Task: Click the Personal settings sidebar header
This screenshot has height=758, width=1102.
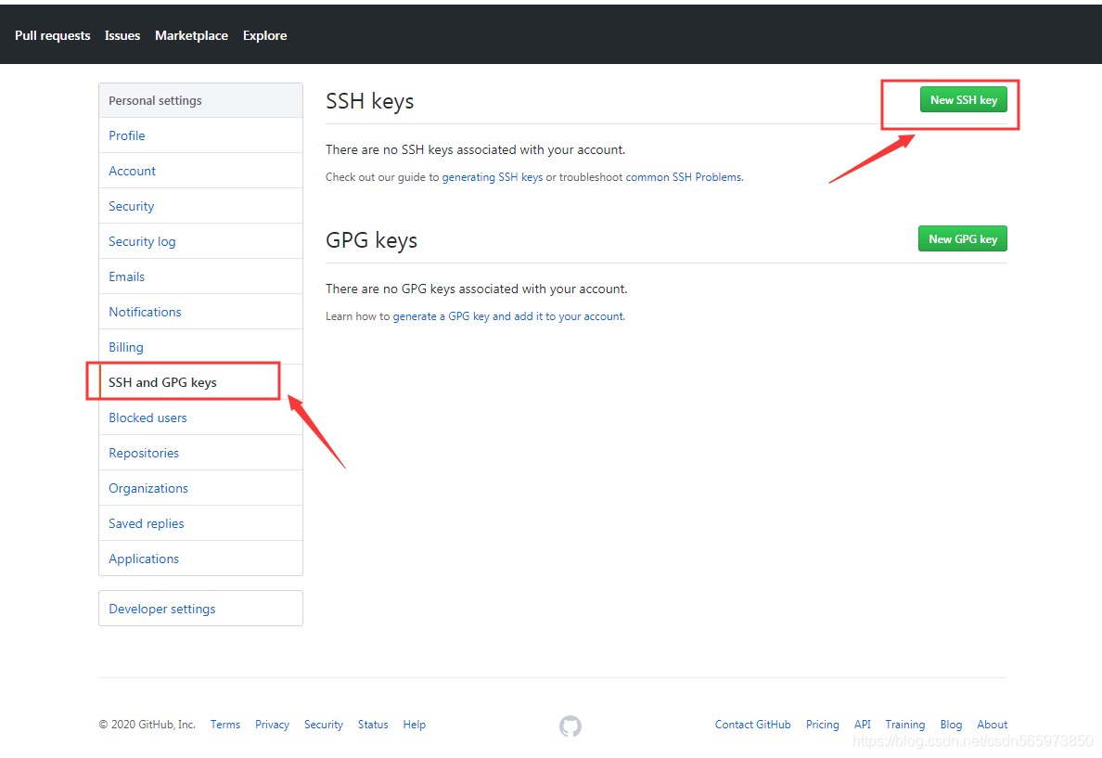Action: (x=201, y=100)
